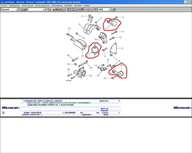Select callout number 4 in diagram
Viewport: 192px width, 153px height.
pos(123,17)
